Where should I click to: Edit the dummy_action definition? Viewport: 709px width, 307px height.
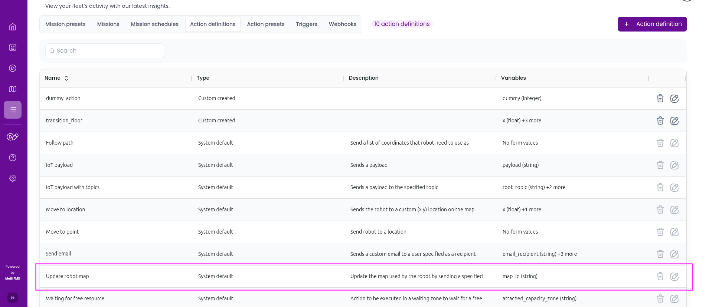674,98
